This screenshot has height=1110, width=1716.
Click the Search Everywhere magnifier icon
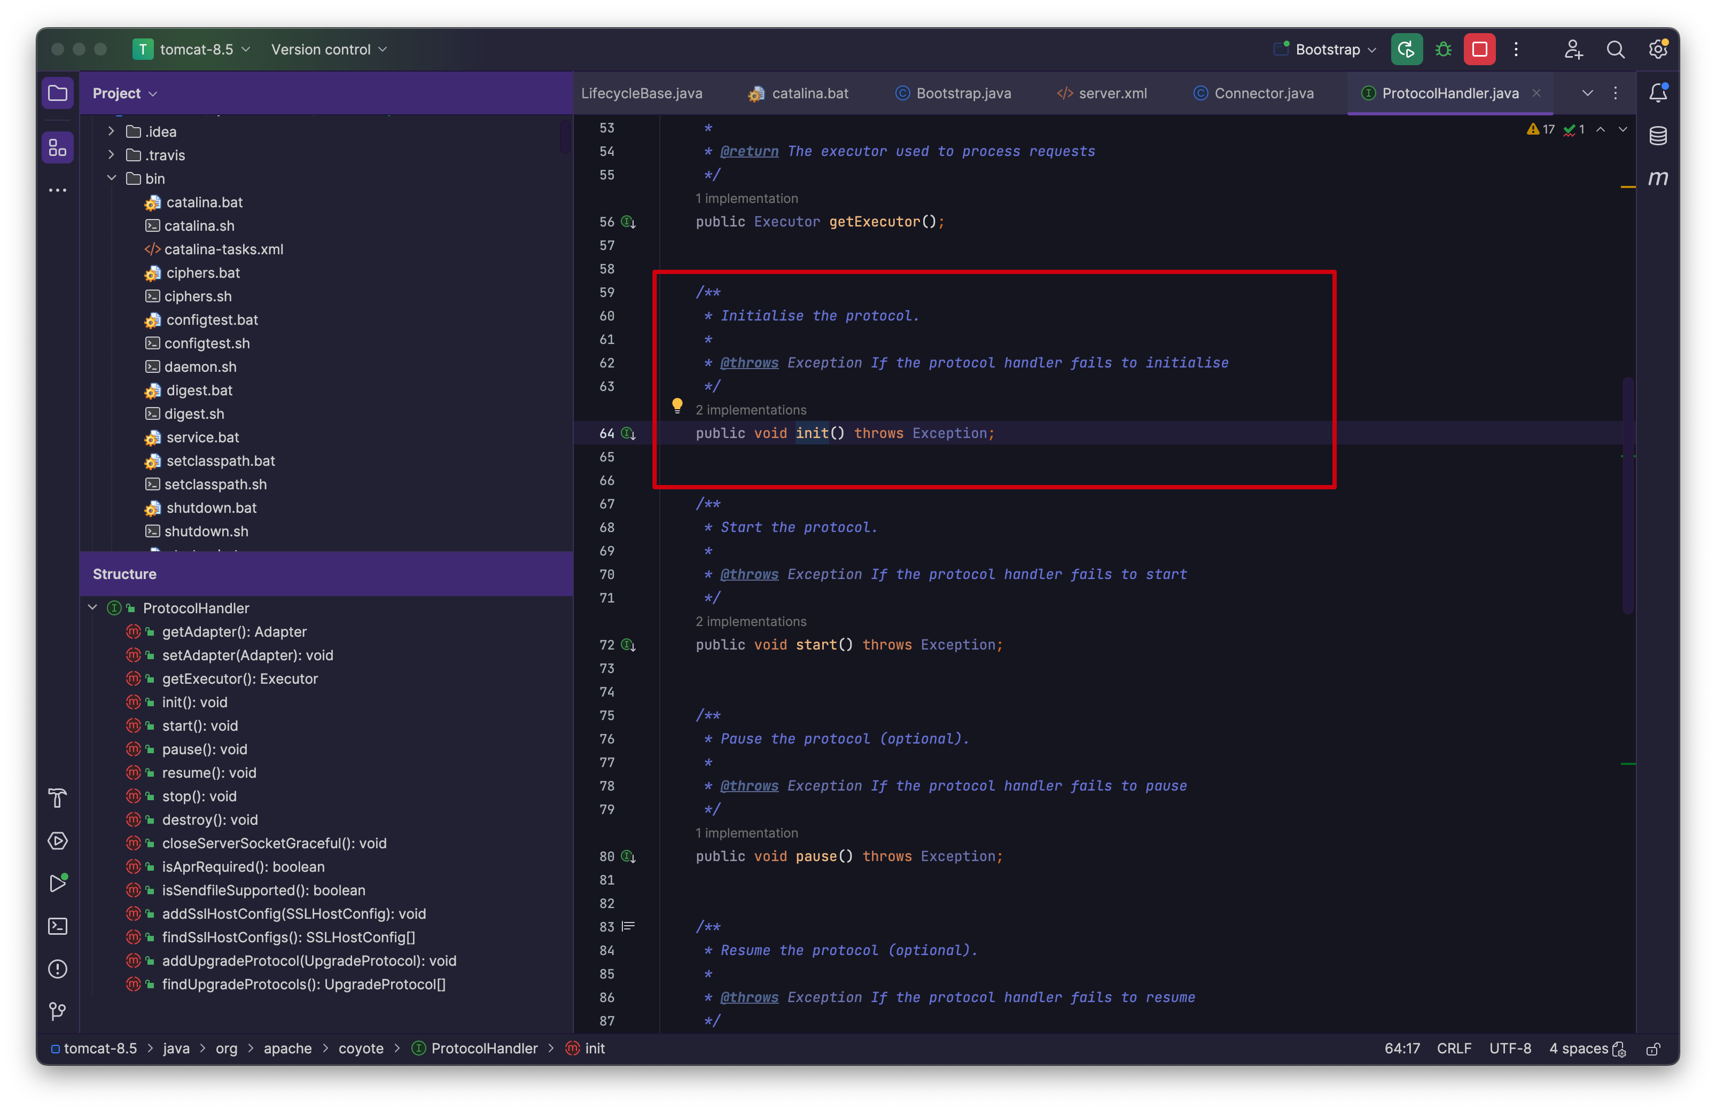tap(1615, 49)
